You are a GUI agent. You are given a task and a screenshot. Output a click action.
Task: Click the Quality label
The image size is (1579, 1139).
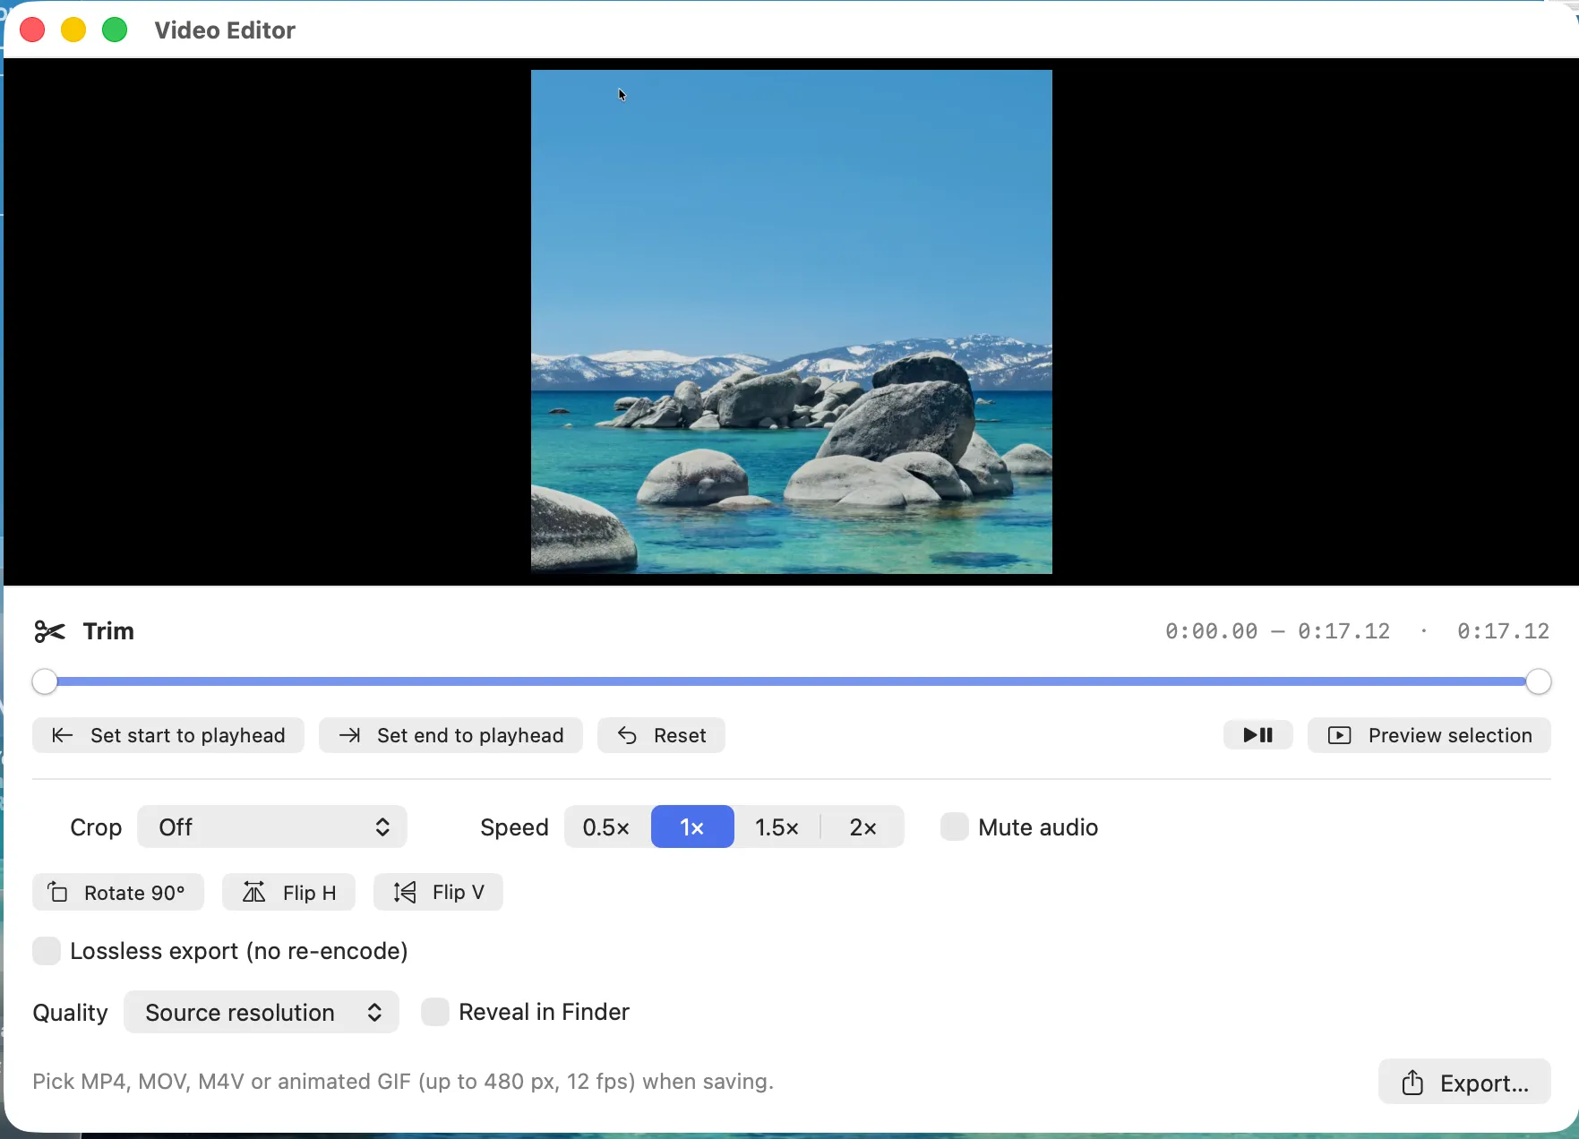pyautogui.click(x=70, y=1013)
